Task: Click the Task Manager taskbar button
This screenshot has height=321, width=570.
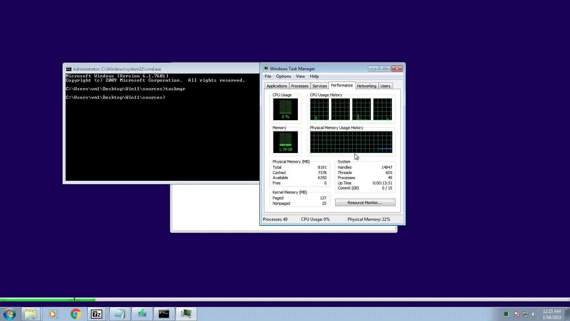Action: (x=186, y=314)
